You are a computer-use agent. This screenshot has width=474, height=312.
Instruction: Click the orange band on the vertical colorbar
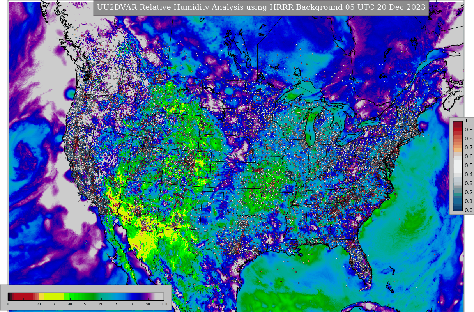[458, 150]
